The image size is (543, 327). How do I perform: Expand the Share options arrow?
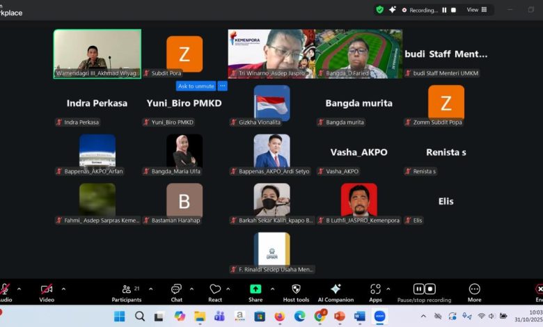coord(272,289)
